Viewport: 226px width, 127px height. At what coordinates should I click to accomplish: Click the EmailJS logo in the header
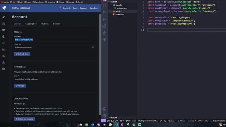coord(4,8)
